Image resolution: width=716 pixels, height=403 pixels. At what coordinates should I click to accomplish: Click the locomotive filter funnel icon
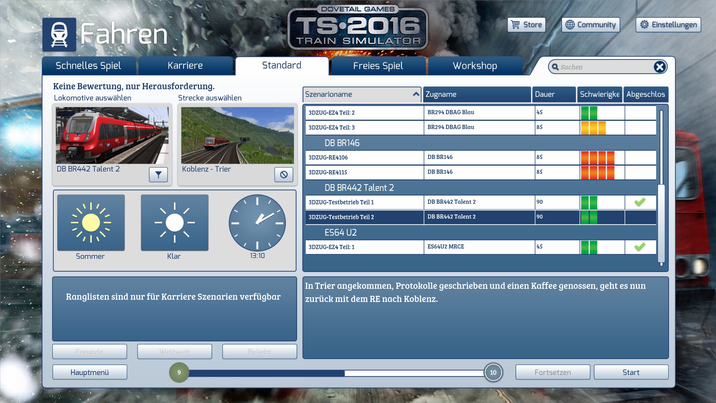click(x=158, y=175)
